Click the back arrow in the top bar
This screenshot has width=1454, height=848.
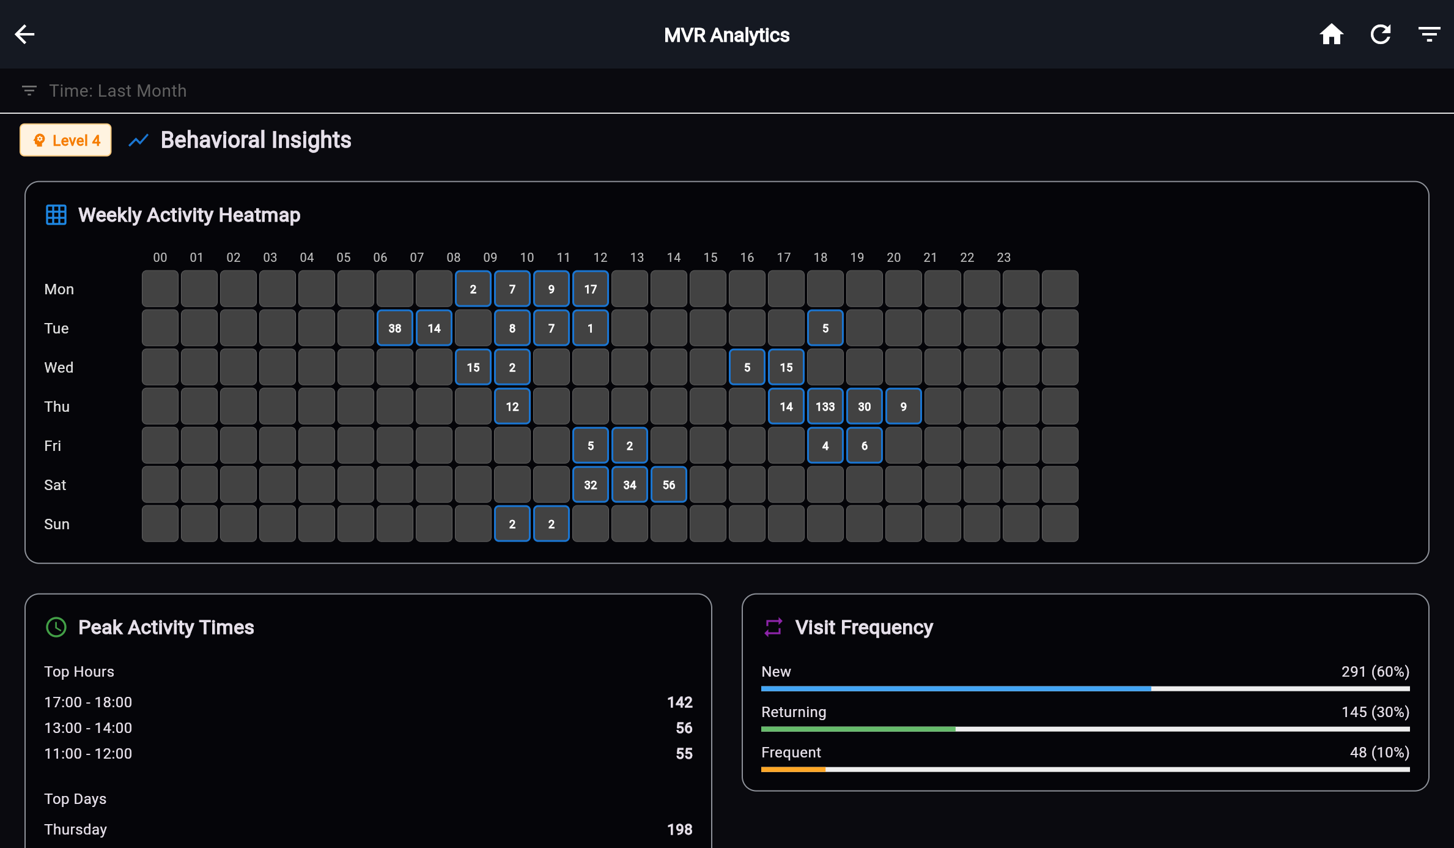25,34
